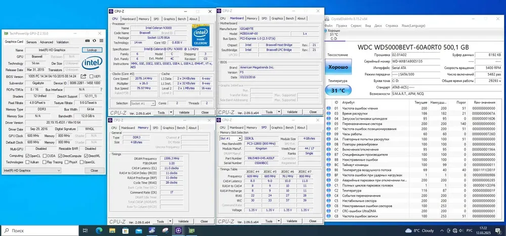Open the Socket #1 selection dropdown
Image resolution: width=506 pixels, height=236 pixels.
click(143, 103)
